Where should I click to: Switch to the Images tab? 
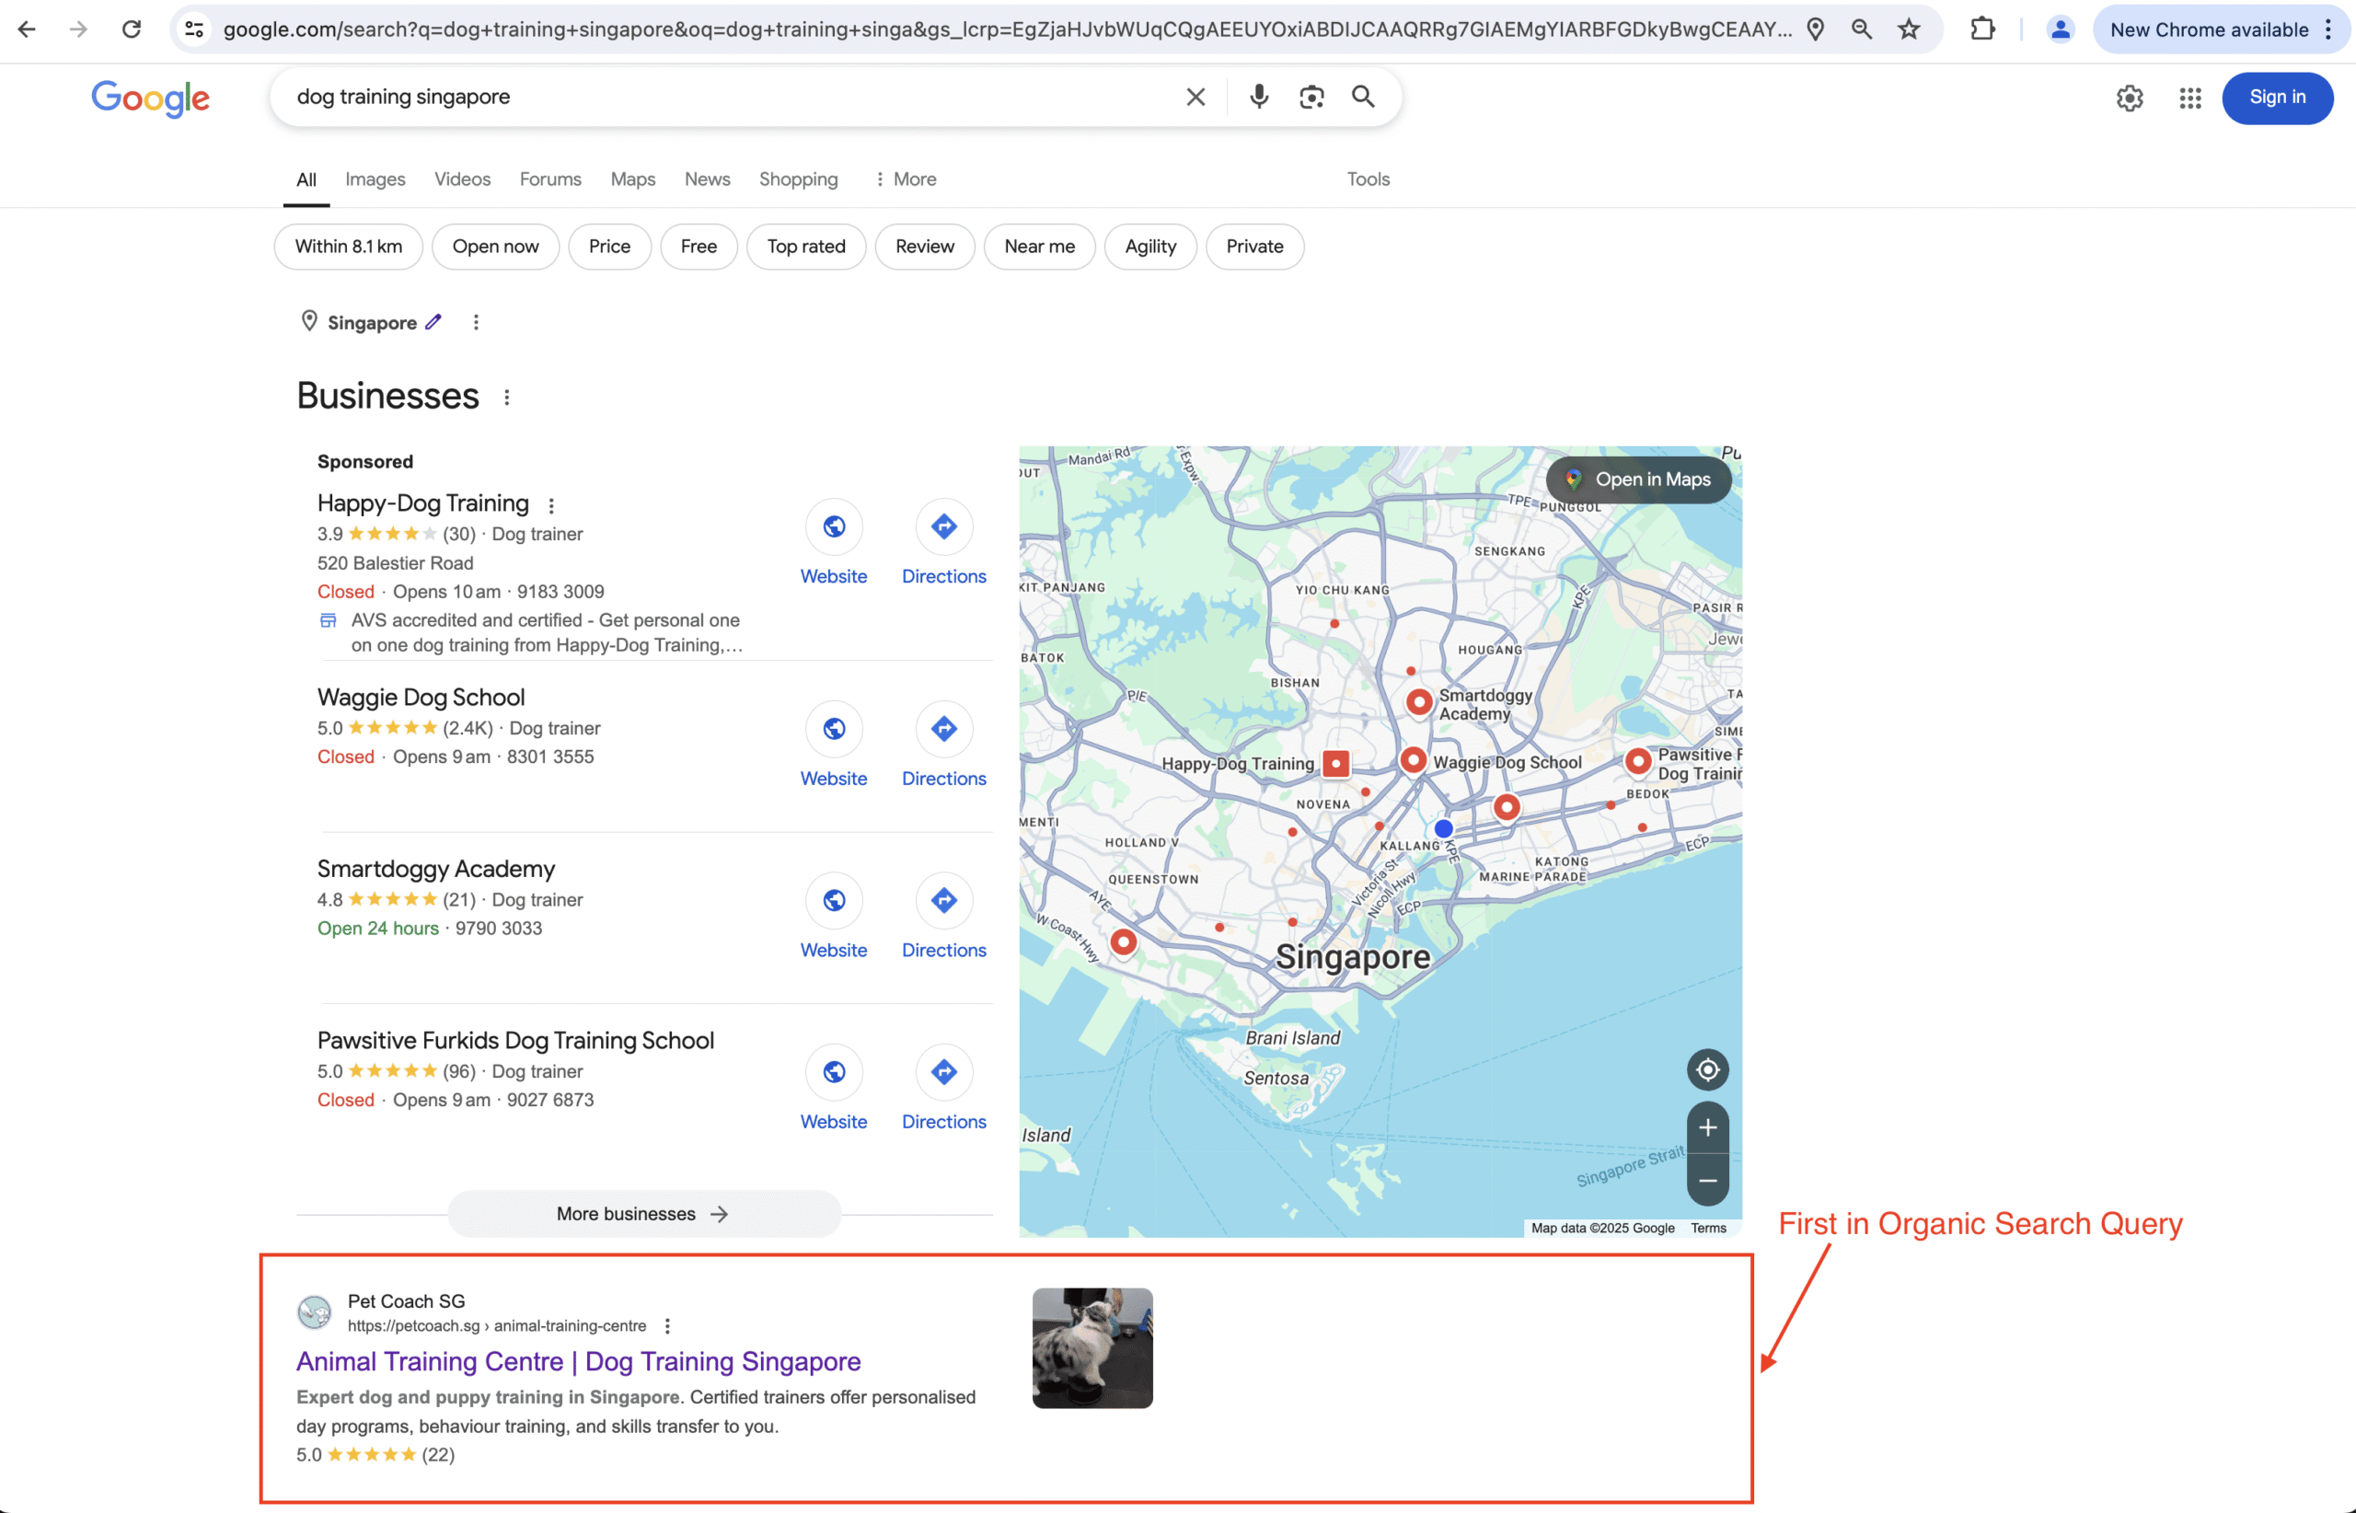(375, 179)
